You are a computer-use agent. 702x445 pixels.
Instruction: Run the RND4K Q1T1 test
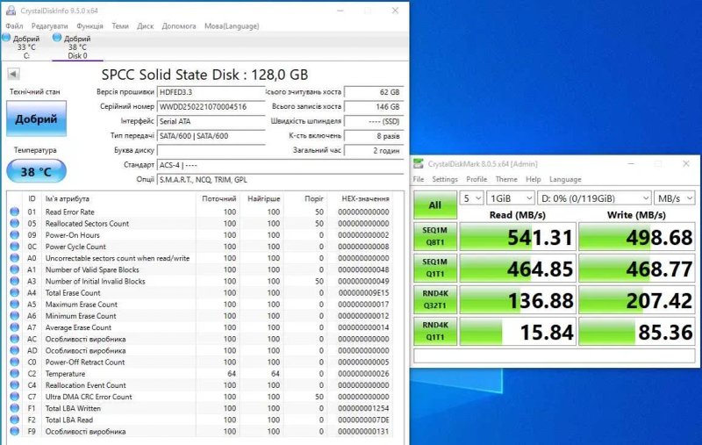pyautogui.click(x=434, y=331)
